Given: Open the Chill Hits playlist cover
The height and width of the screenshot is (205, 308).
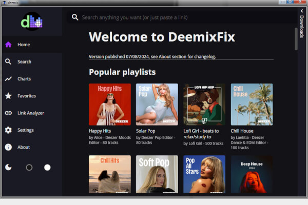Looking at the screenshot, I should (110, 174).
